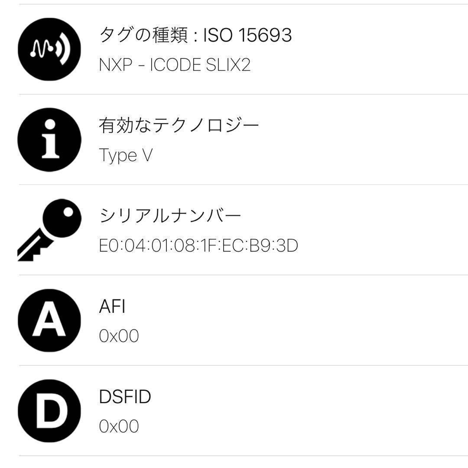The width and height of the screenshot is (468, 468).
Task: Select the circular D icon for DSFID
Action: click(49, 411)
